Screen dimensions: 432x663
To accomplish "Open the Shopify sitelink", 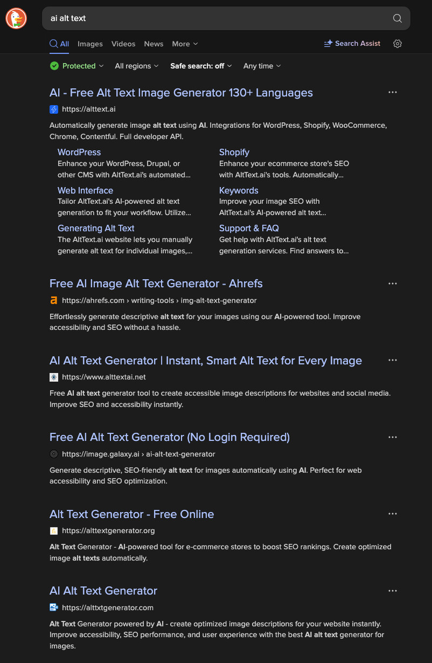I will coord(234,152).
